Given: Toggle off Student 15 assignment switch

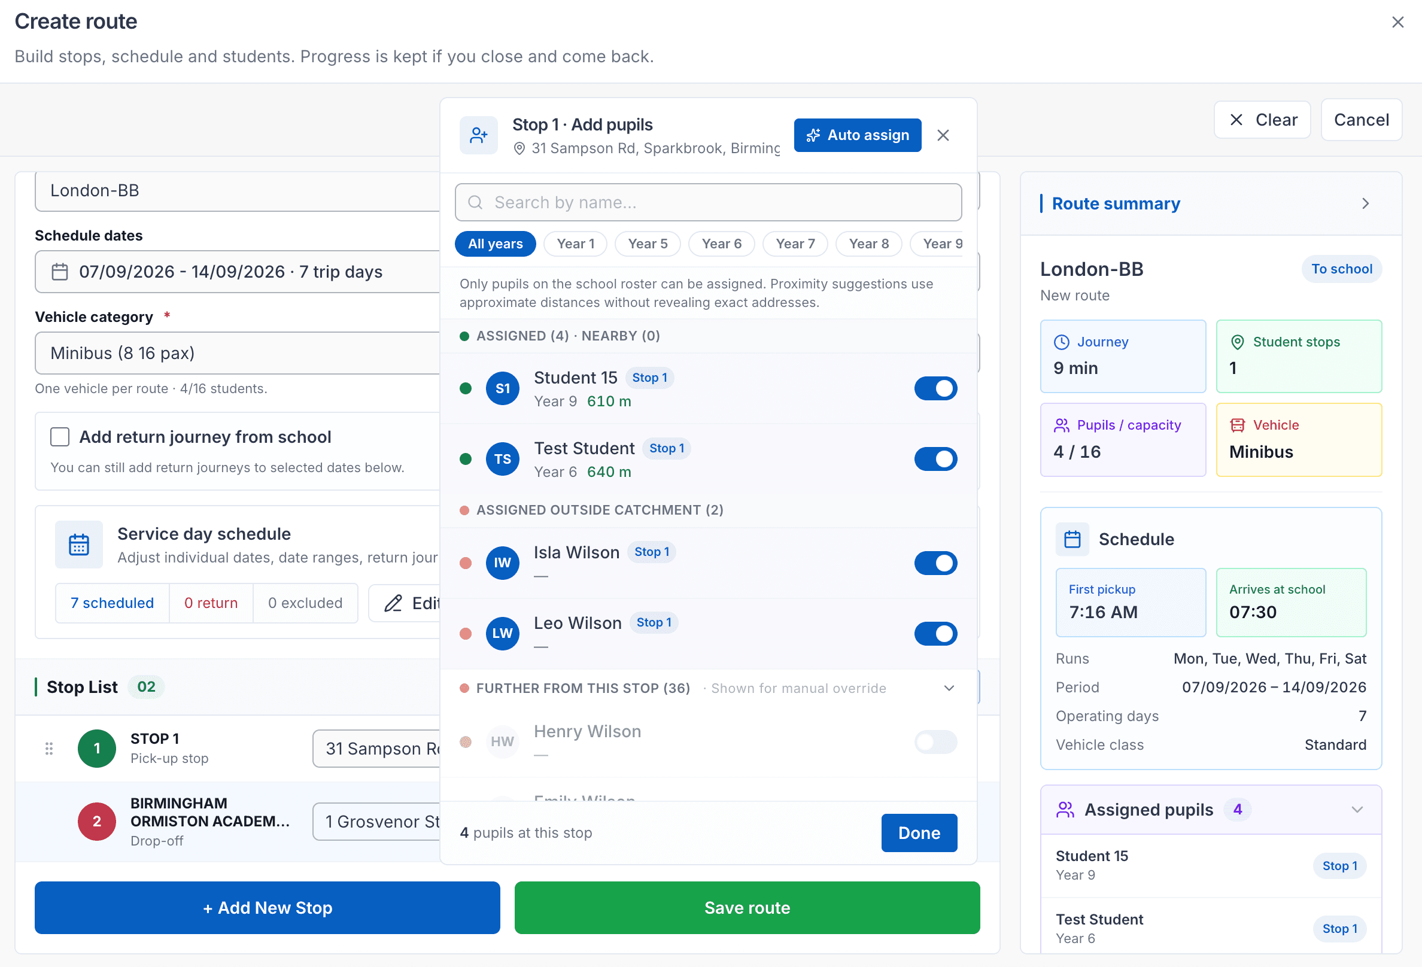Looking at the screenshot, I should point(935,388).
